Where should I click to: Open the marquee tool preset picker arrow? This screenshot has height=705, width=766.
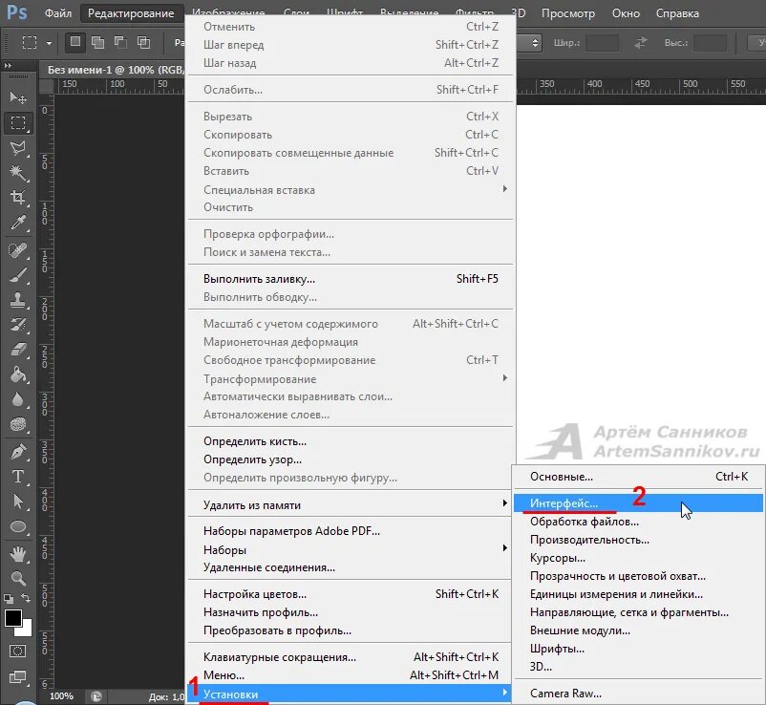(x=49, y=44)
